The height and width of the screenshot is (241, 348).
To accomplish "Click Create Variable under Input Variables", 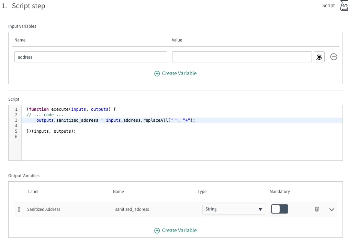I will (x=175, y=73).
